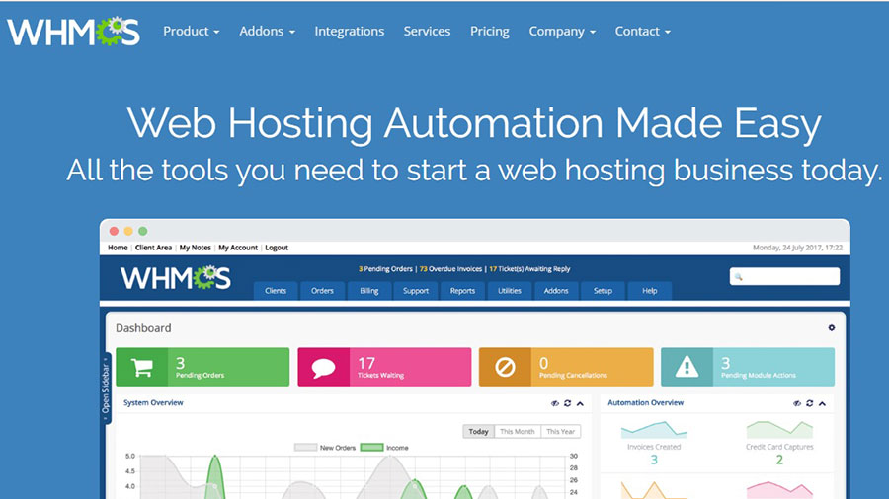Click the speech bubble Tickets Waiting icon
Viewport: 889px width, 499px height.
tap(323, 367)
